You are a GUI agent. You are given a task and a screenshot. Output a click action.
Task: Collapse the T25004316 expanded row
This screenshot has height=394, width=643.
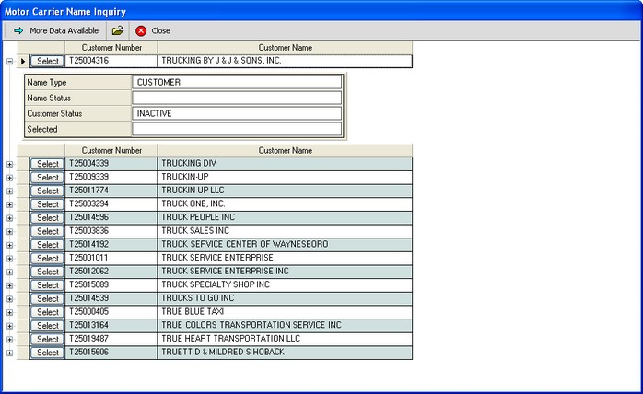[10, 62]
